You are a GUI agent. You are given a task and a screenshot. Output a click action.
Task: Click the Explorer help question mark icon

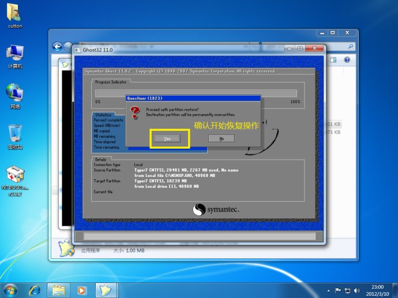[347, 60]
